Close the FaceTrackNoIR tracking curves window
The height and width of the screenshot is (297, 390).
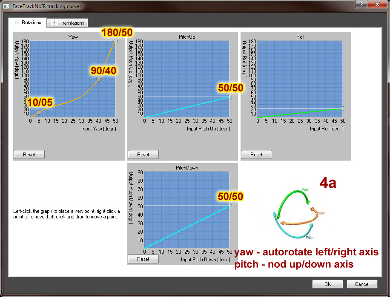[x=377, y=4]
